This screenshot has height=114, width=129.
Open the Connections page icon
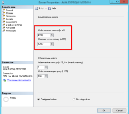(4, 22)
